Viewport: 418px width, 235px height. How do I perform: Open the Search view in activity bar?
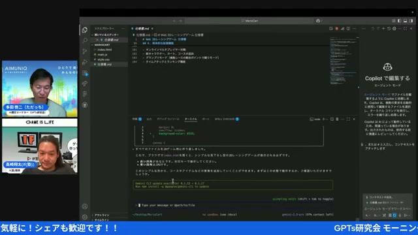tap(85, 40)
